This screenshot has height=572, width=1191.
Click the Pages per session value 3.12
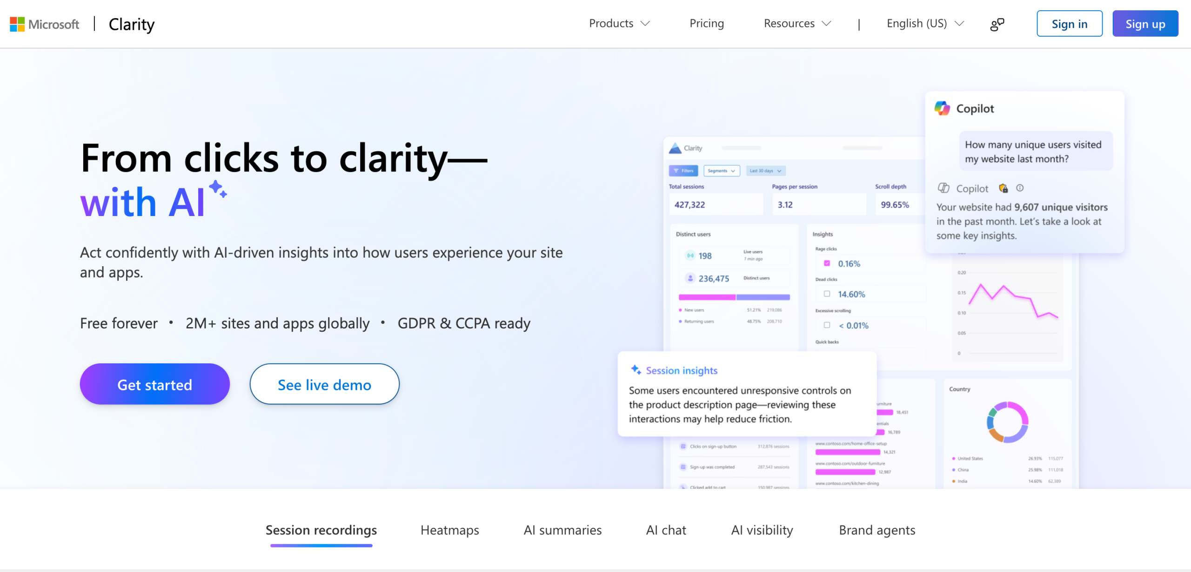(x=785, y=204)
